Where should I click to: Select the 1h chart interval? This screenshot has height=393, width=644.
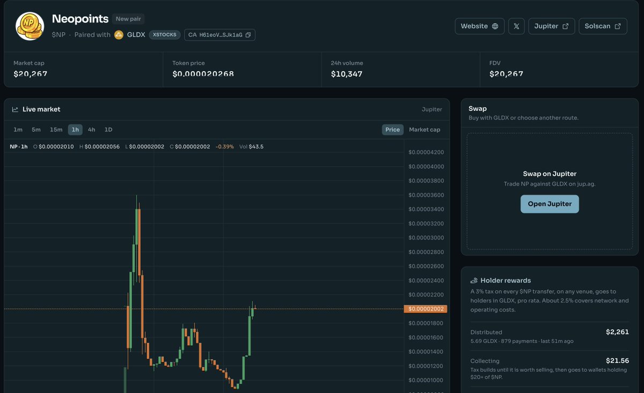(x=75, y=130)
